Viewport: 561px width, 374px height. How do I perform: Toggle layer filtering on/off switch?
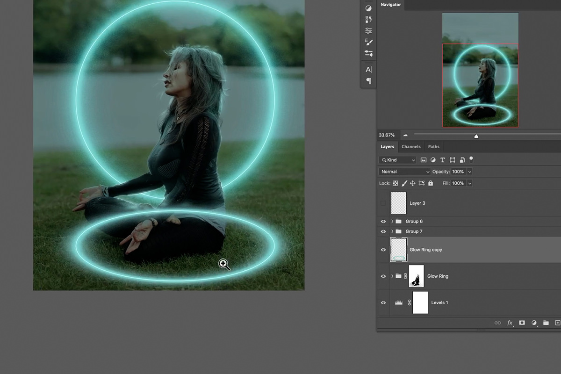click(x=471, y=159)
